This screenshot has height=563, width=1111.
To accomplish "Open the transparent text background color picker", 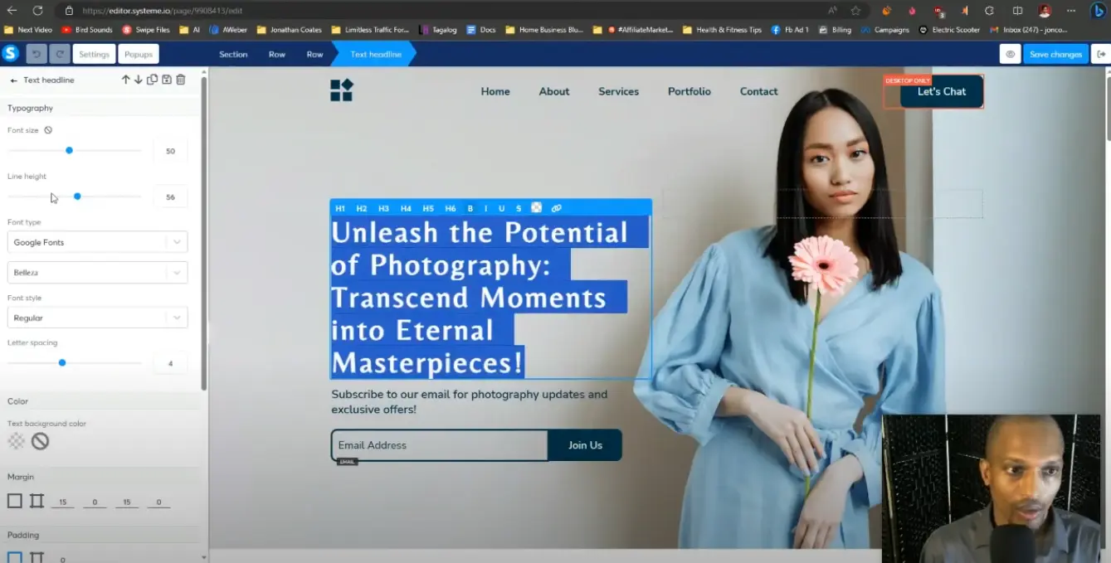I will tap(16, 441).
